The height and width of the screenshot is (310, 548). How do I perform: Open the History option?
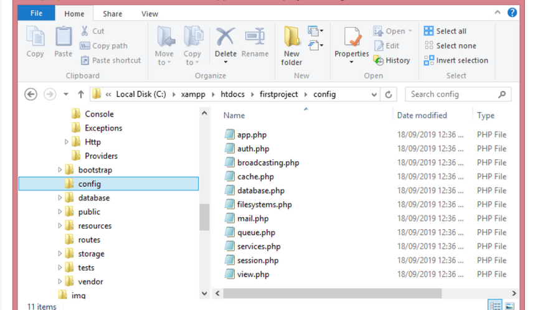(392, 60)
